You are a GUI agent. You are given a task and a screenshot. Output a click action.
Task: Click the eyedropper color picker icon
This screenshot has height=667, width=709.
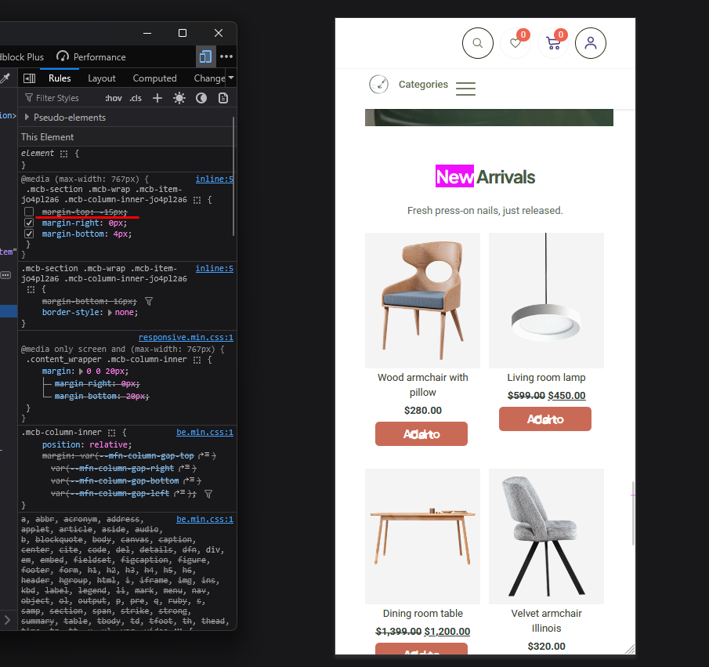click(x=5, y=78)
